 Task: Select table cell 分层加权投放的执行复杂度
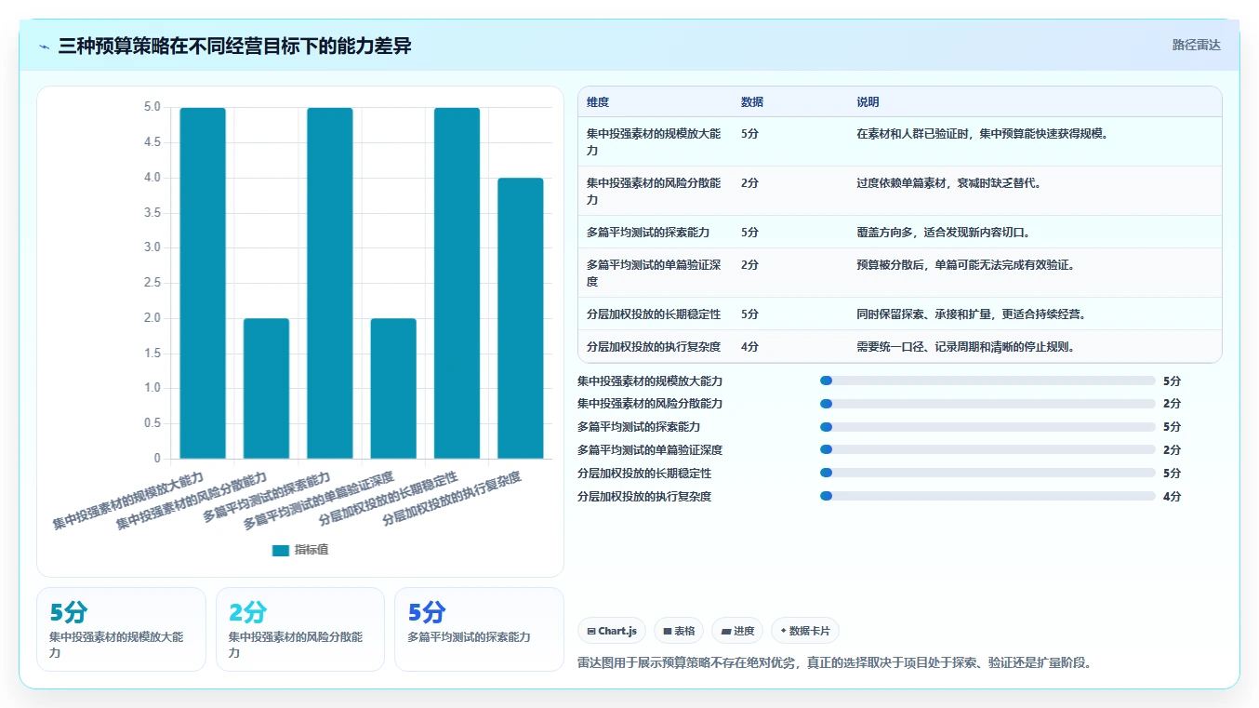point(655,346)
